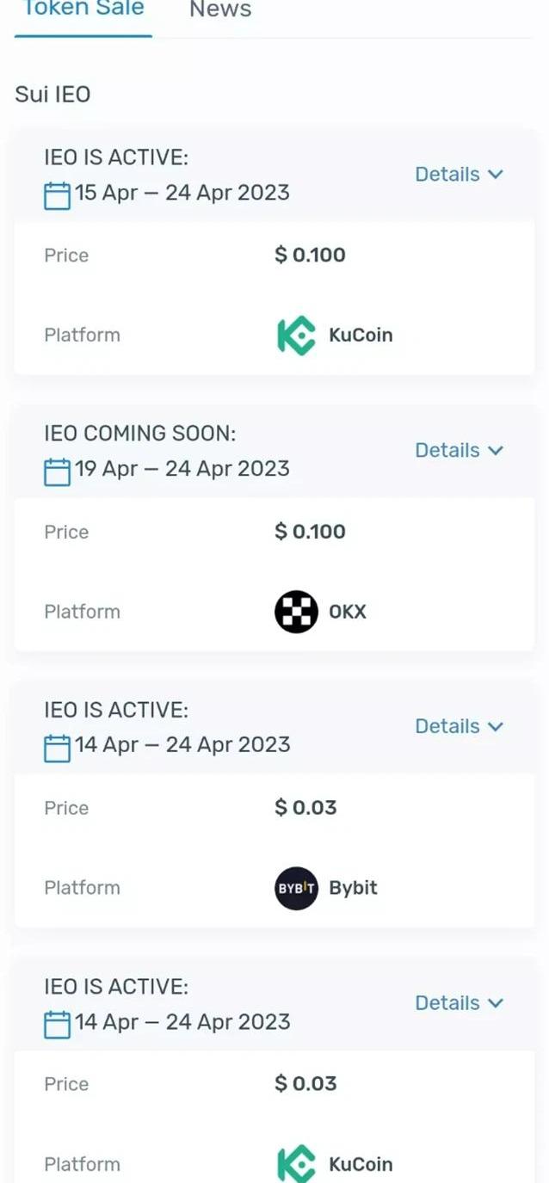Select the Token Sale tab

click(83, 10)
